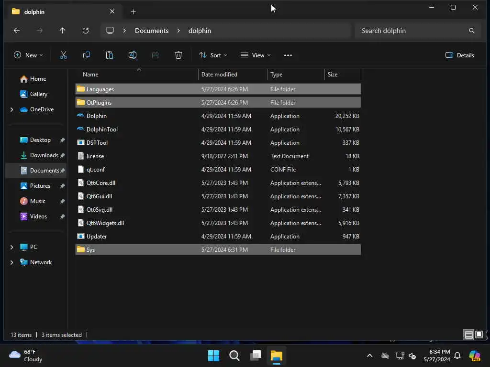Open the See more ellipsis menu

[x=288, y=55]
